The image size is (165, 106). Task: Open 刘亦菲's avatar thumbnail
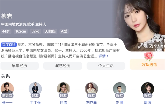[91, 89]
